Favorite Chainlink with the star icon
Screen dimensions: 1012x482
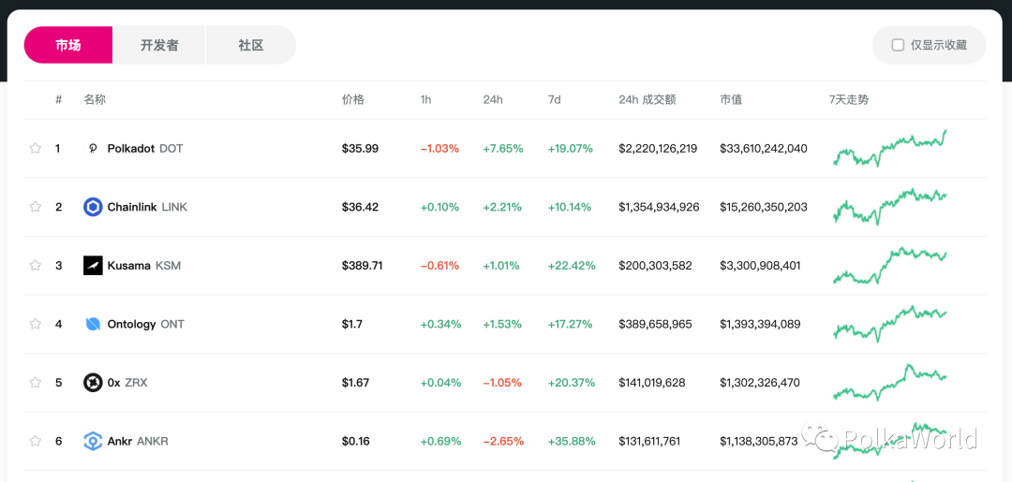[x=35, y=207]
